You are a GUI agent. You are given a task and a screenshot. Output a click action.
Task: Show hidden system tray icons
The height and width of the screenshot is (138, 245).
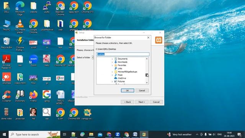[197, 135]
